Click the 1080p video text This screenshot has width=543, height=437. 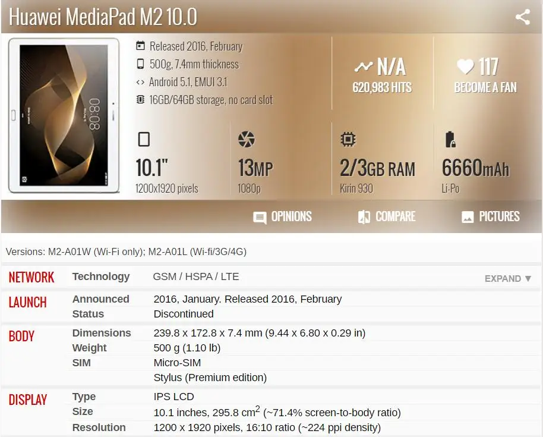pyautogui.click(x=249, y=188)
